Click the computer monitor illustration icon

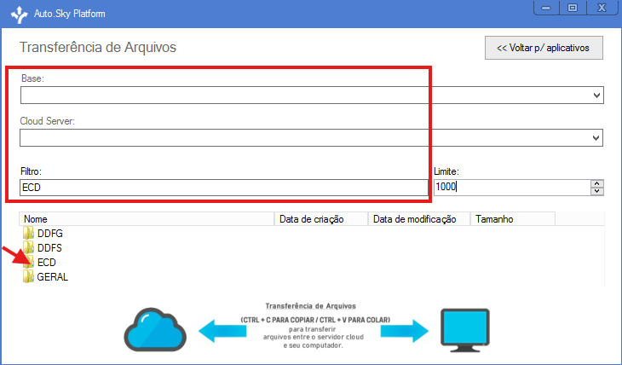465,330
